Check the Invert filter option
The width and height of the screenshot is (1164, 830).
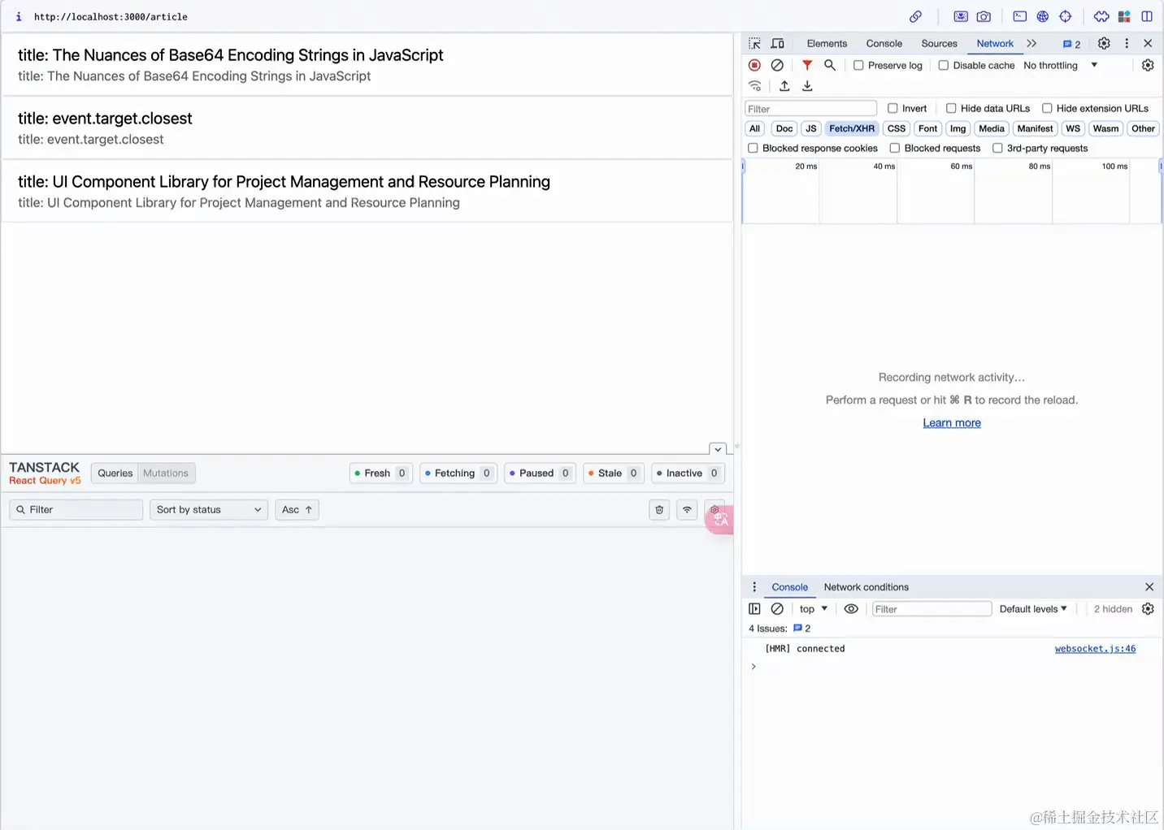(x=893, y=108)
